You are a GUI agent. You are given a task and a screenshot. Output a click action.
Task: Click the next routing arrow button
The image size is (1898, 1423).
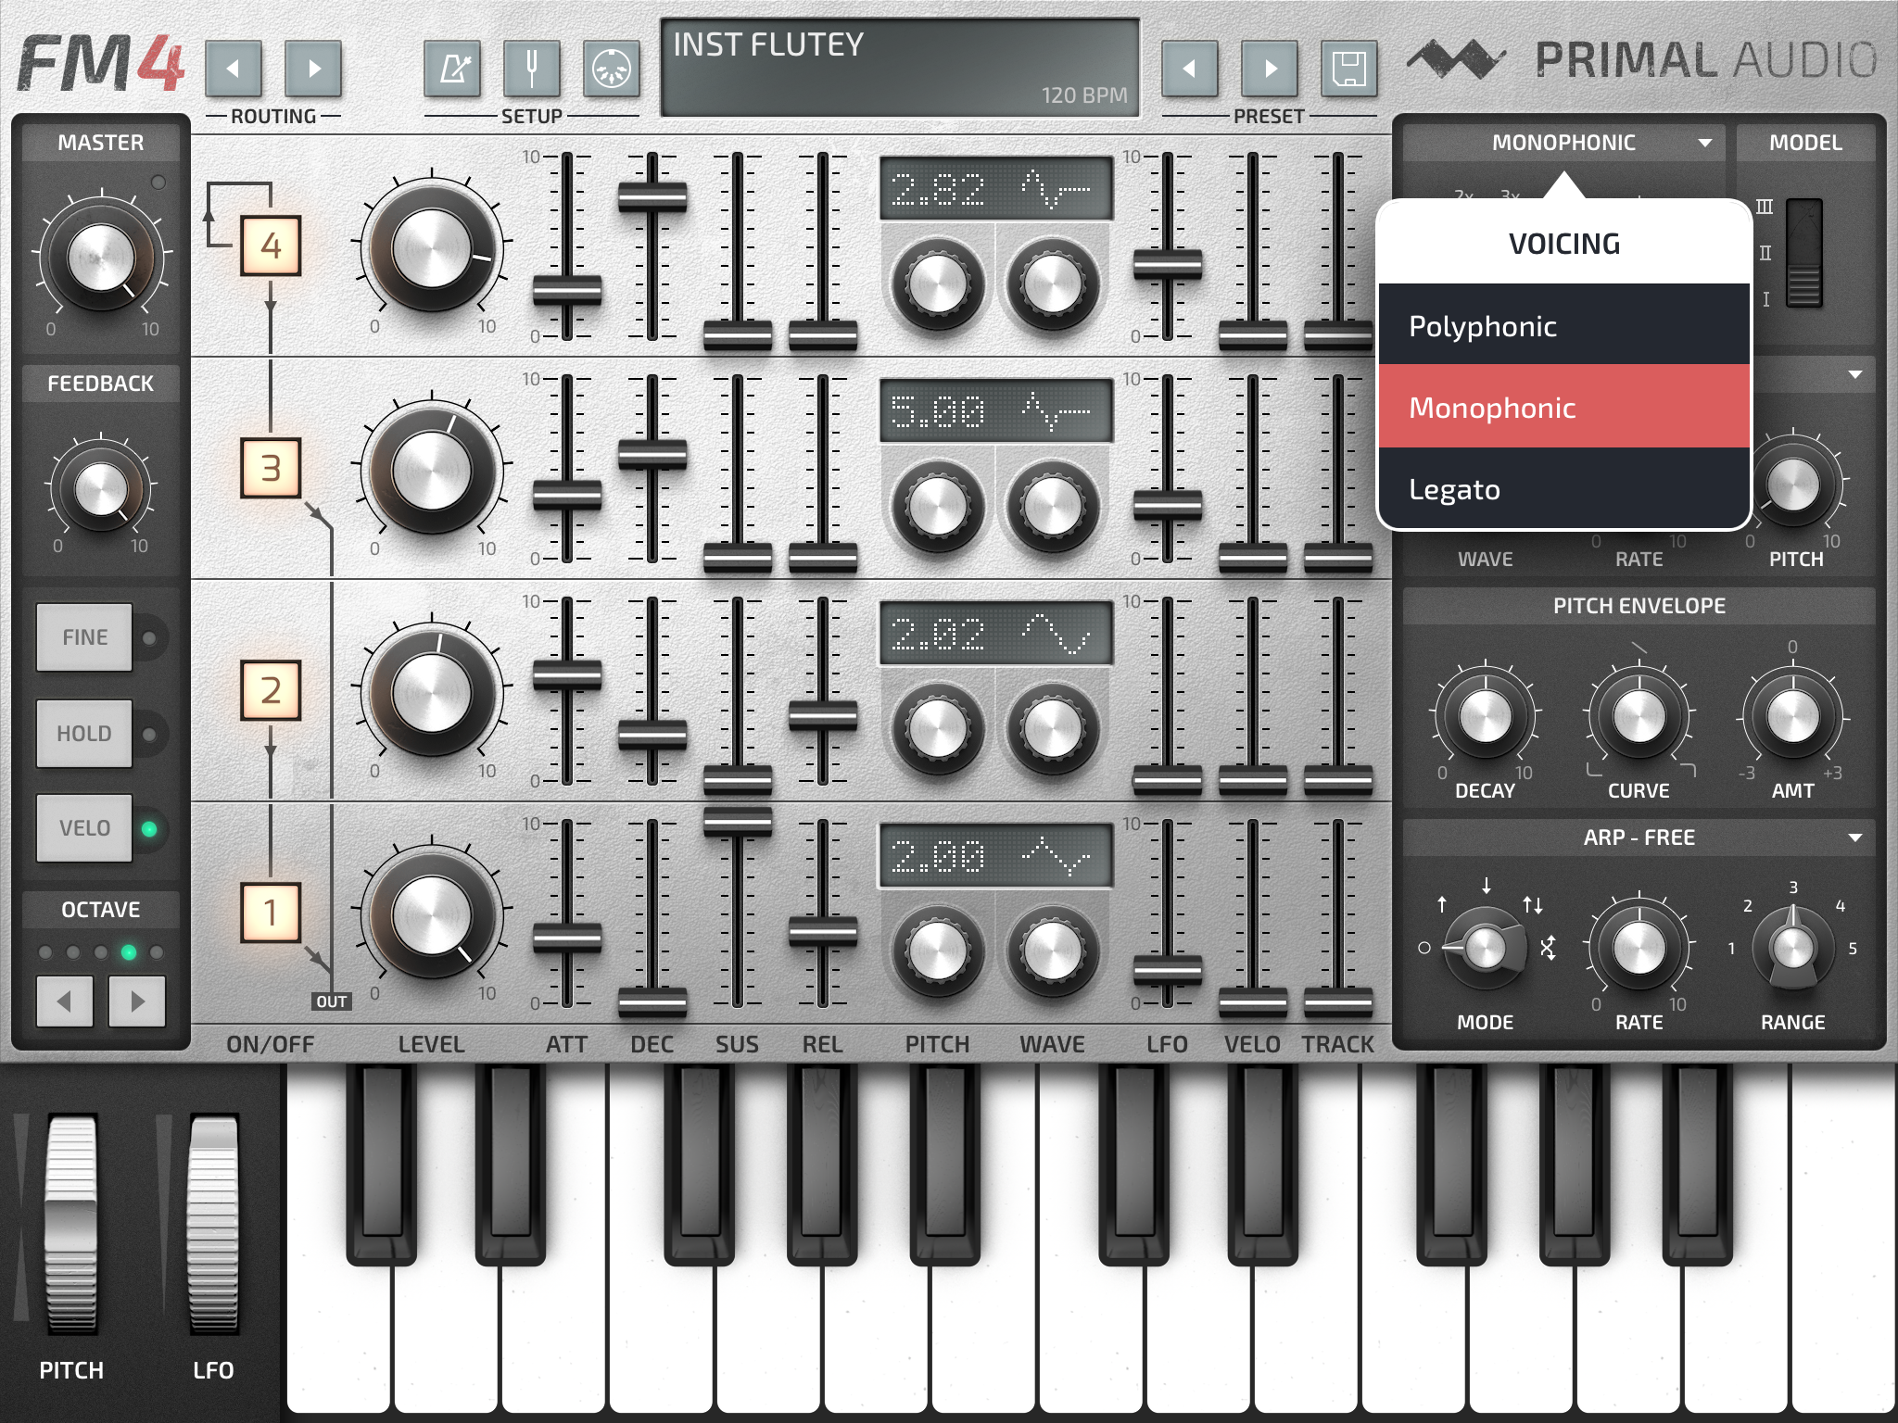click(313, 69)
